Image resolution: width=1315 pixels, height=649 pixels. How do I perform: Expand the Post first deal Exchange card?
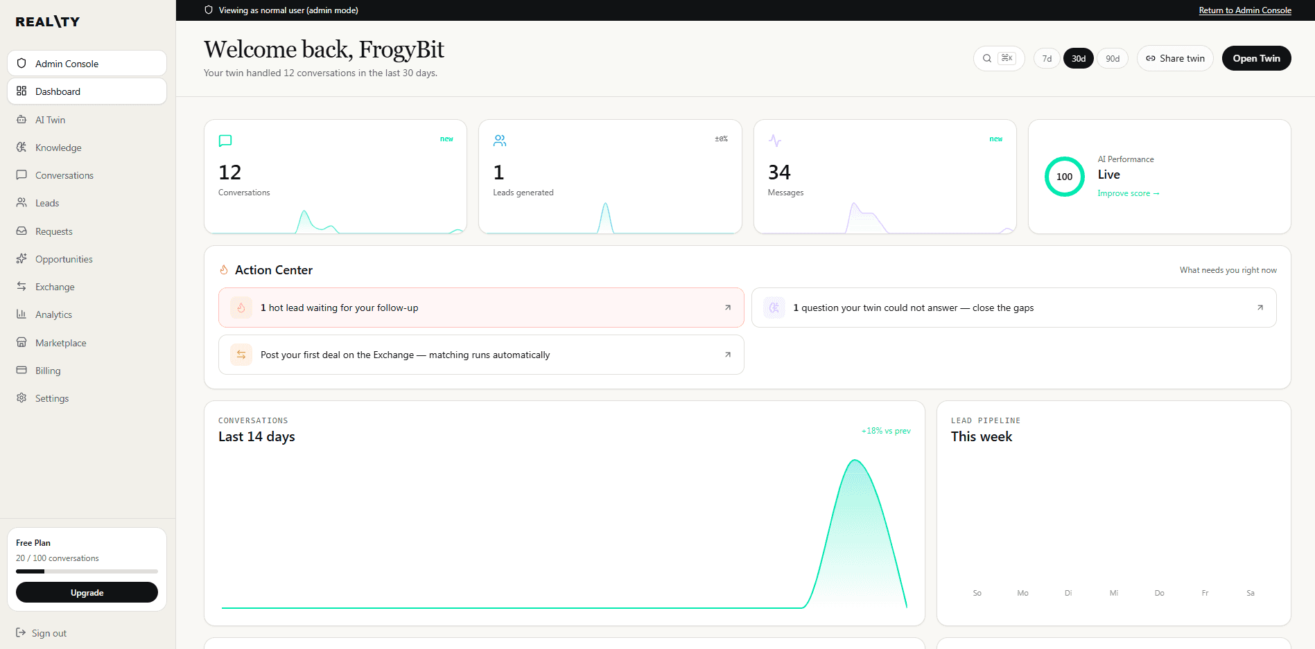[481, 355]
